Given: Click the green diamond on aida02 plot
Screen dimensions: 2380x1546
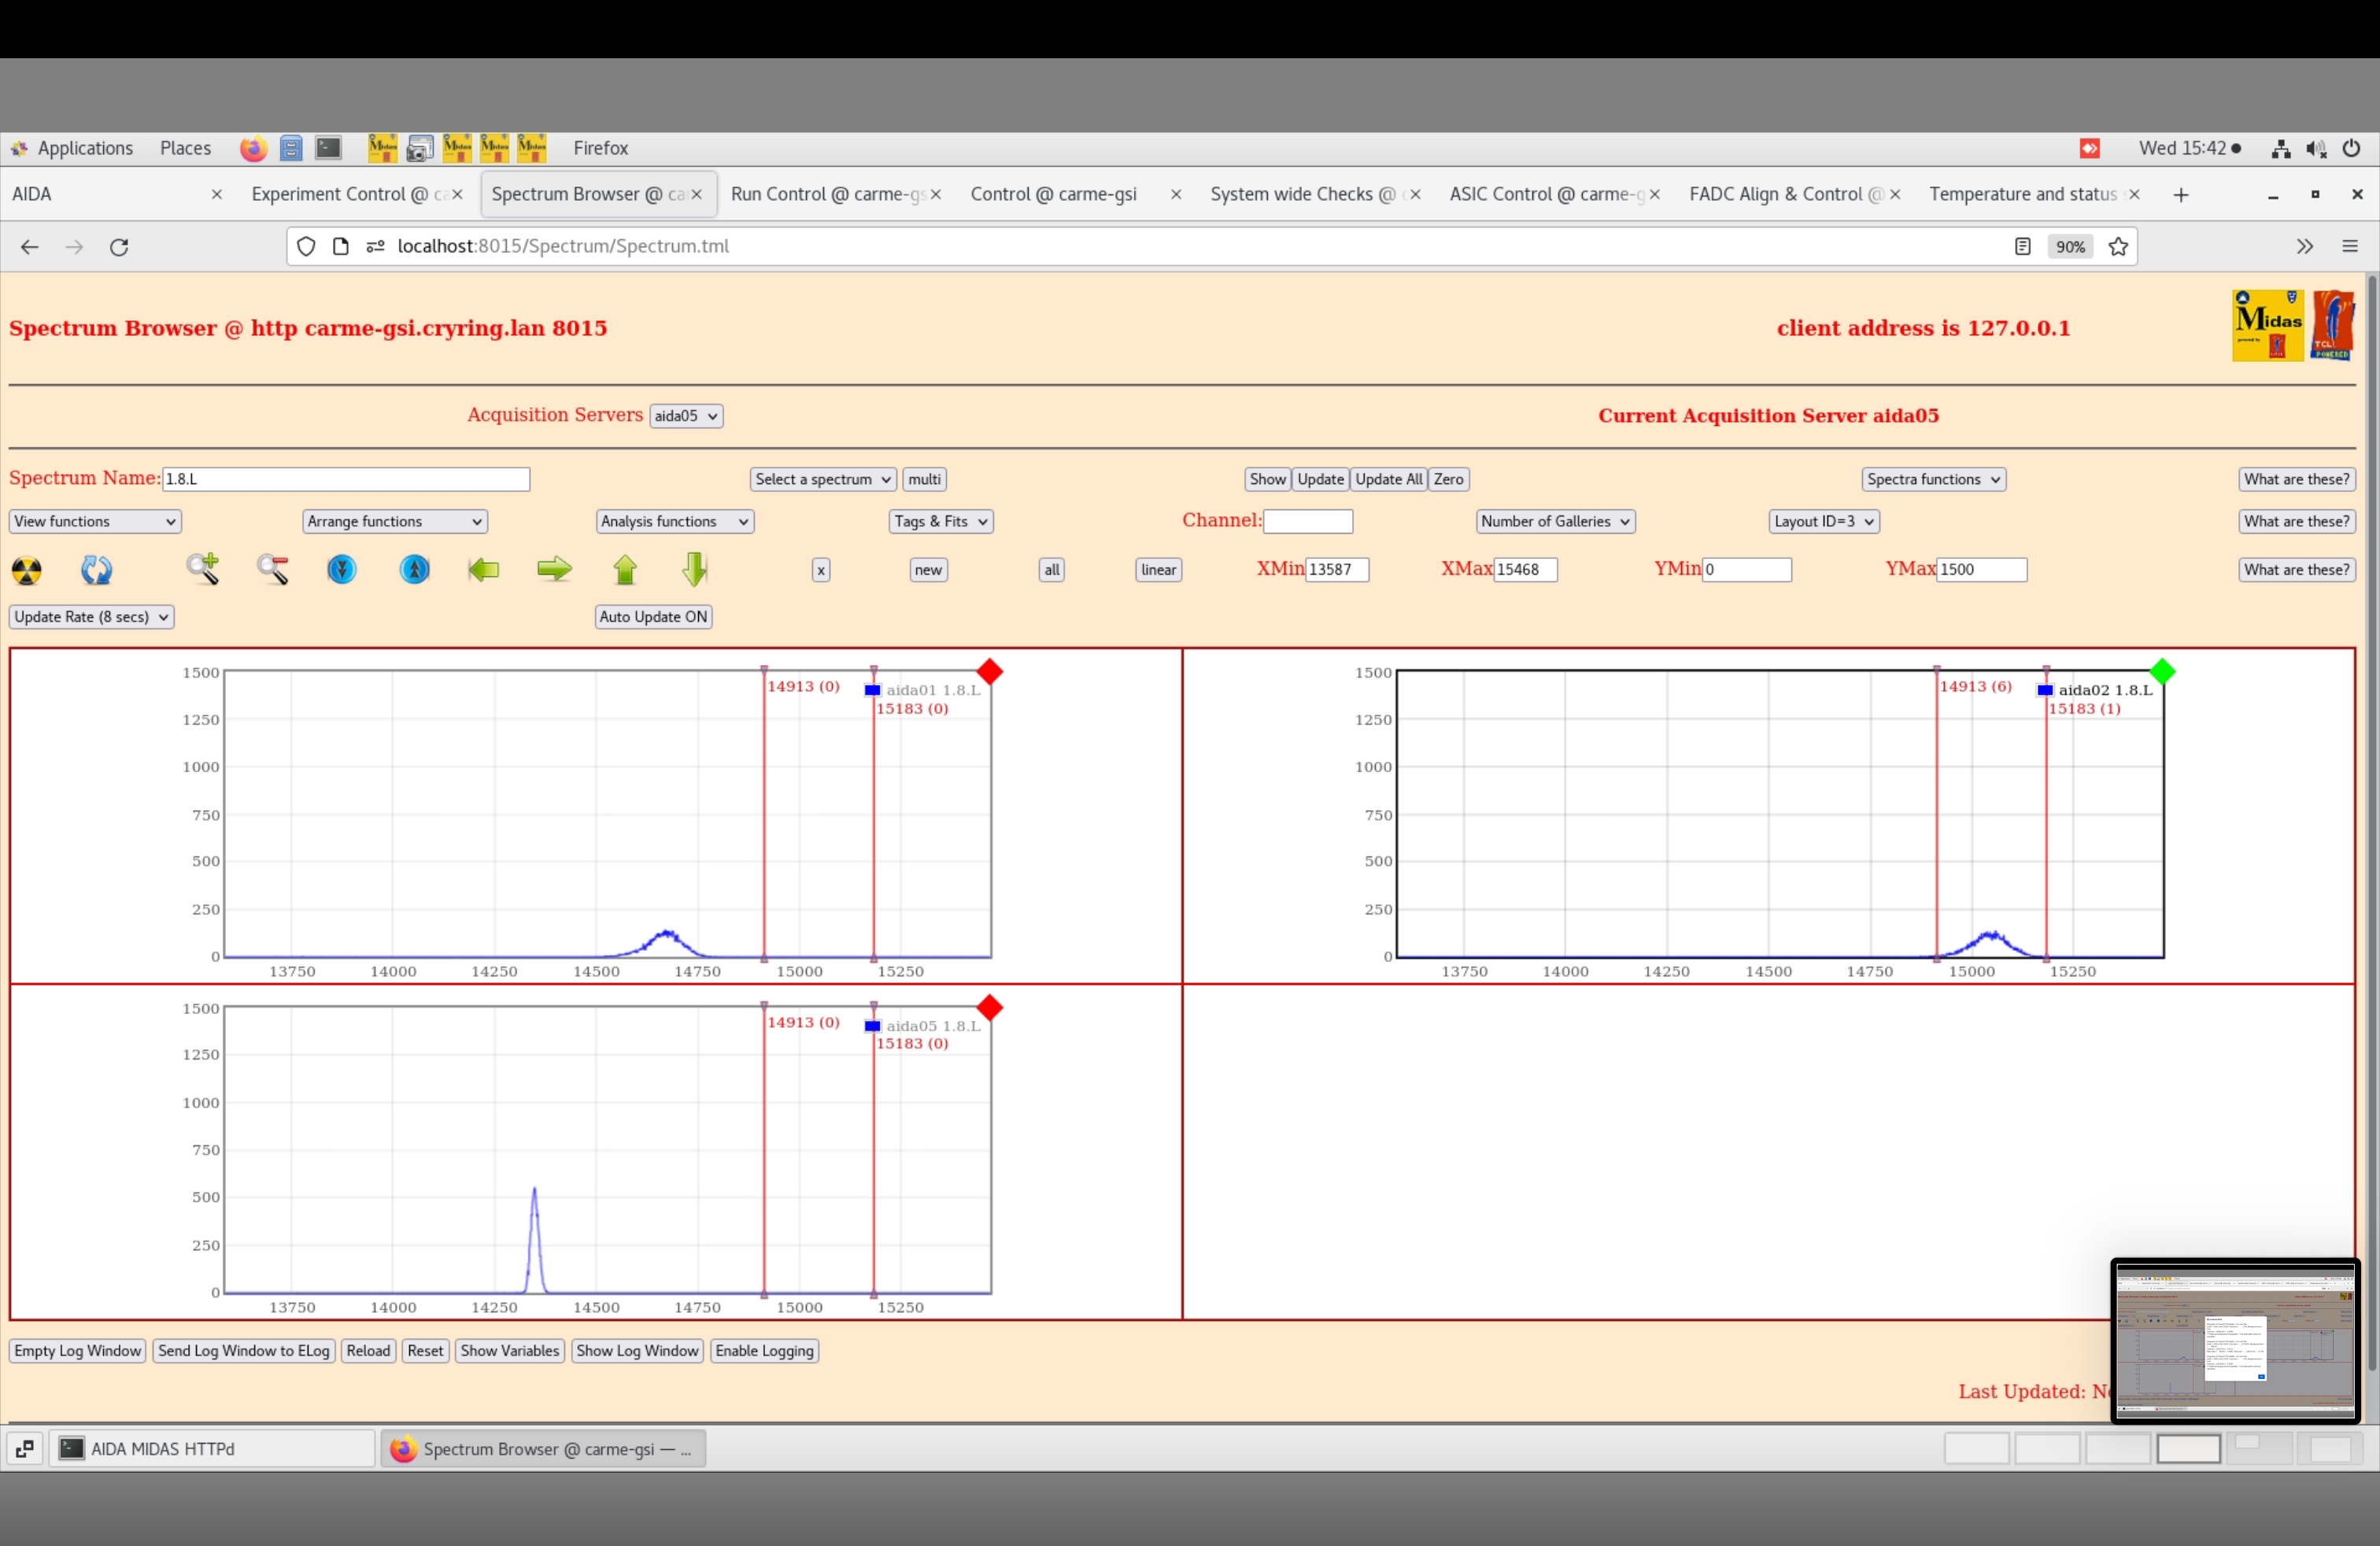Looking at the screenshot, I should (2162, 671).
